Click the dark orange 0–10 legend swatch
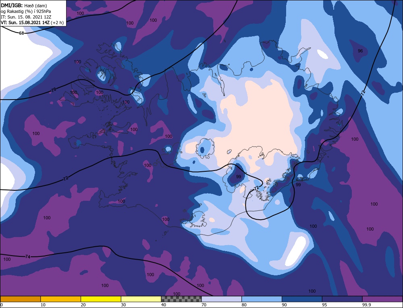The height and width of the screenshot is (308, 403). (x=21, y=299)
